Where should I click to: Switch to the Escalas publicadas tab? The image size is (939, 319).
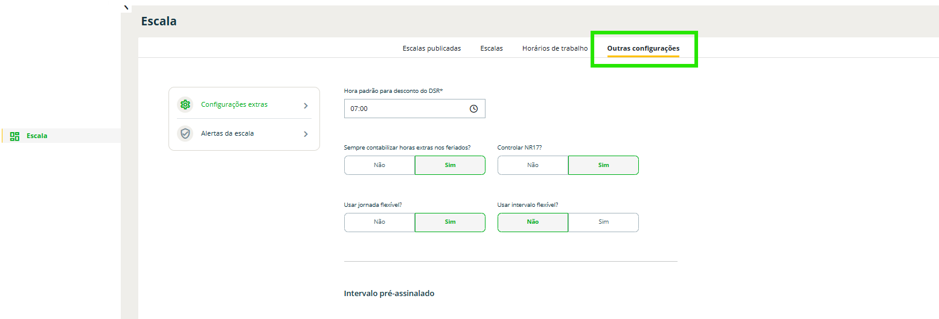pyautogui.click(x=432, y=48)
